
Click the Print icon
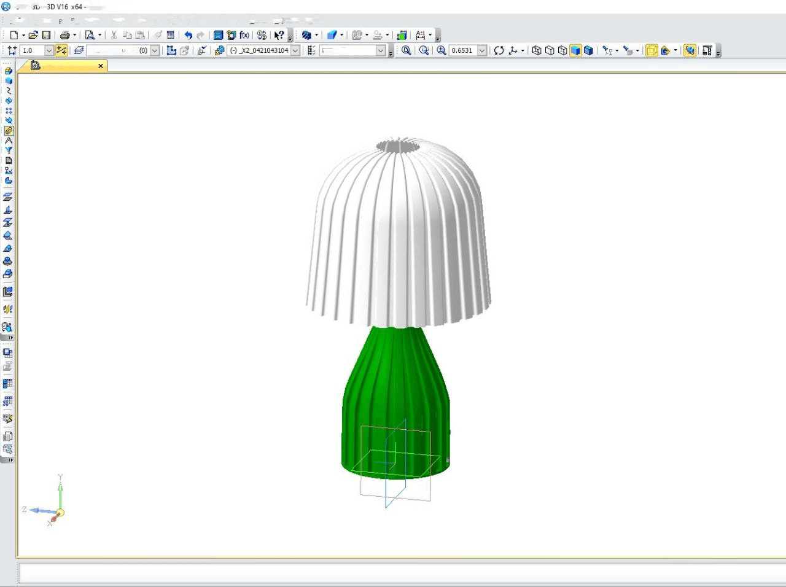(64, 36)
